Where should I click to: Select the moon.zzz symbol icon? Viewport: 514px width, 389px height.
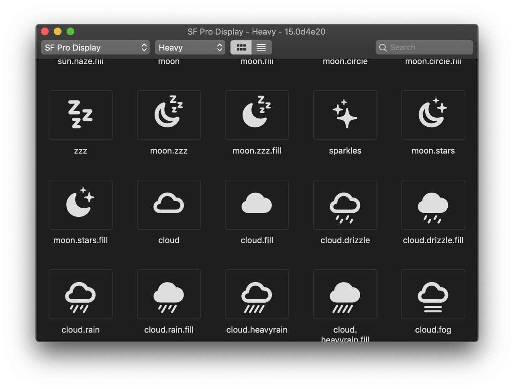coord(169,115)
